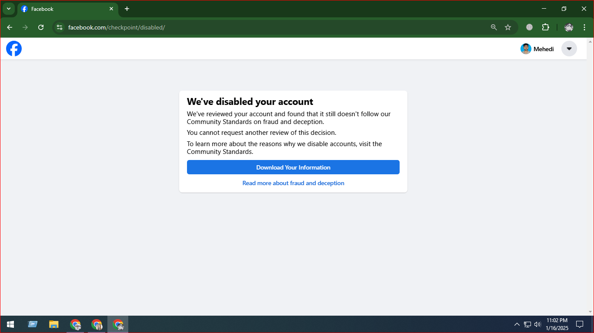Click the browser forward arrow

click(25, 27)
